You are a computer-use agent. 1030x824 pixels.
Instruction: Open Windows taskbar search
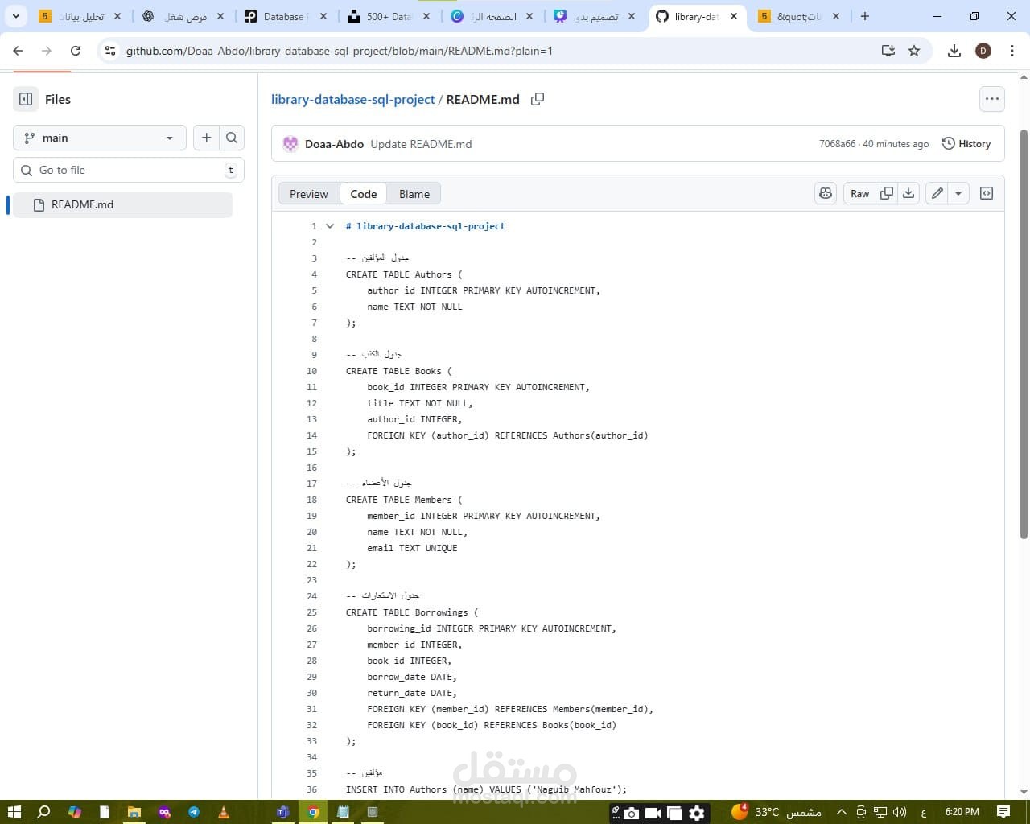(x=44, y=812)
